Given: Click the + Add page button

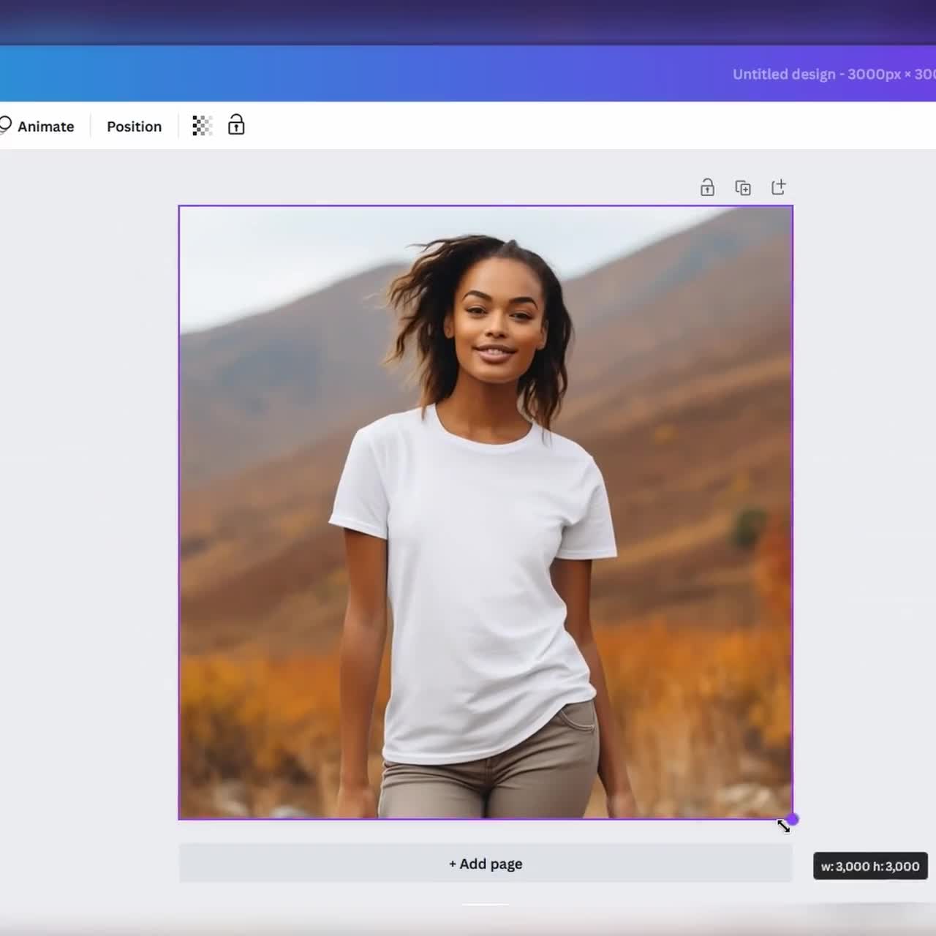Looking at the screenshot, I should point(486,864).
